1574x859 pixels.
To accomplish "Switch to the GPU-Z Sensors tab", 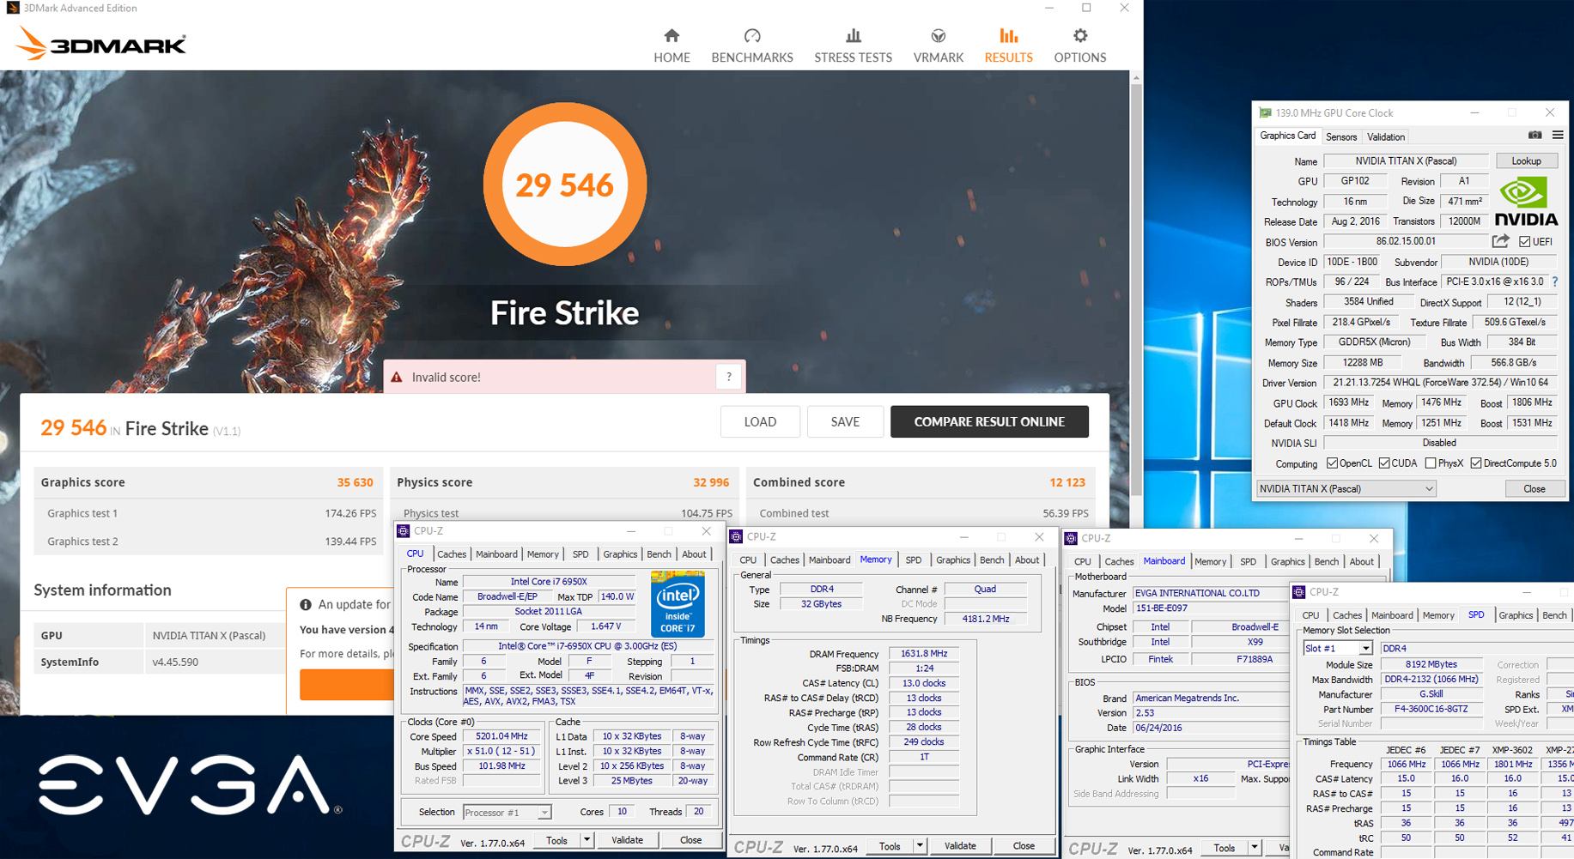I will (x=1341, y=137).
